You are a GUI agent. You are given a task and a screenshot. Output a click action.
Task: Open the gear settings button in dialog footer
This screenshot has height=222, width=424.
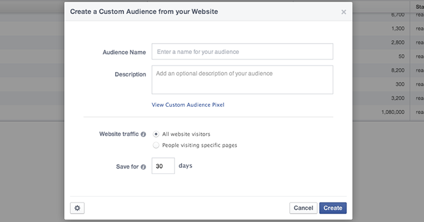tap(78, 208)
